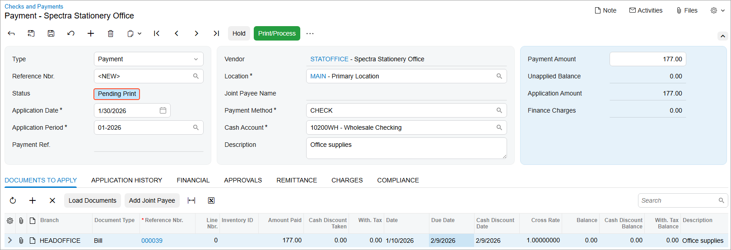Open bill reference 000039 link

pyautogui.click(x=152, y=241)
